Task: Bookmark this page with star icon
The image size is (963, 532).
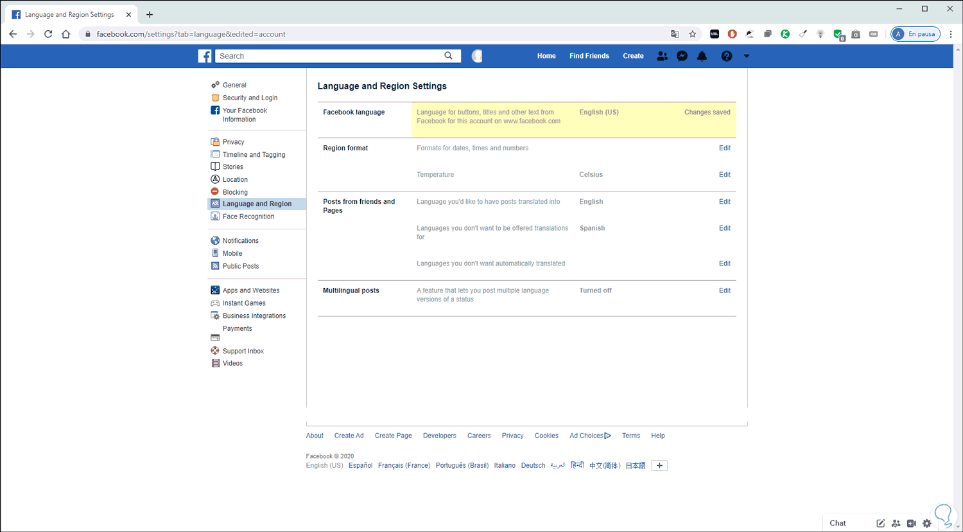Action: 692,34
